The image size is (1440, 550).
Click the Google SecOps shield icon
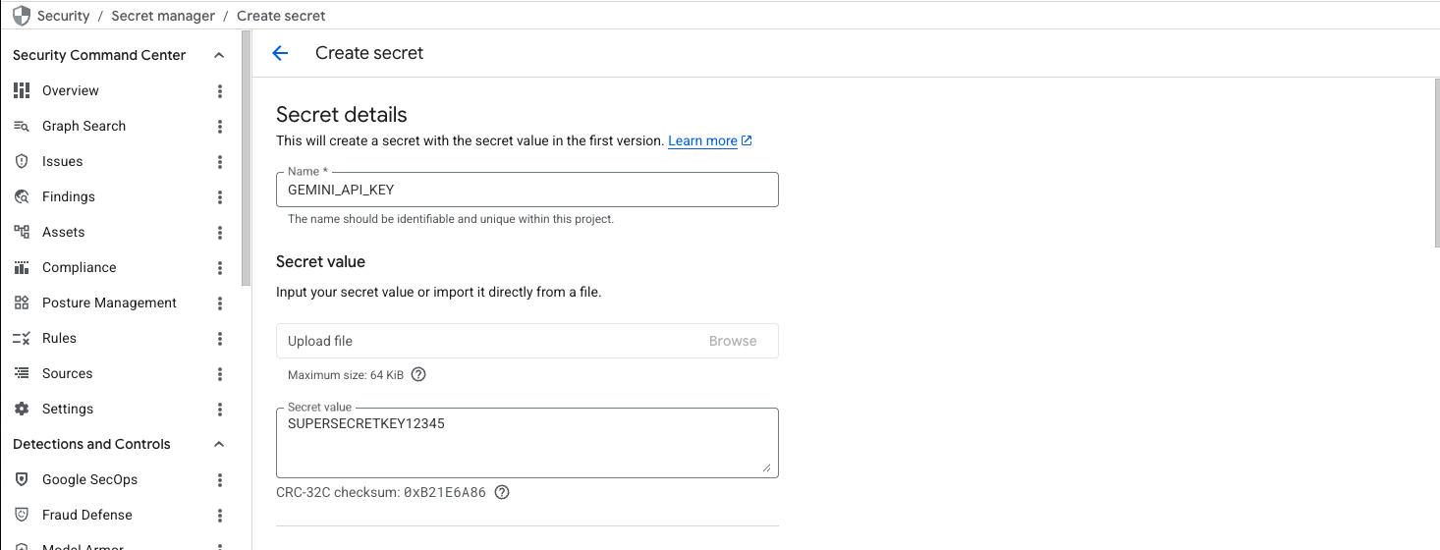pyautogui.click(x=22, y=479)
